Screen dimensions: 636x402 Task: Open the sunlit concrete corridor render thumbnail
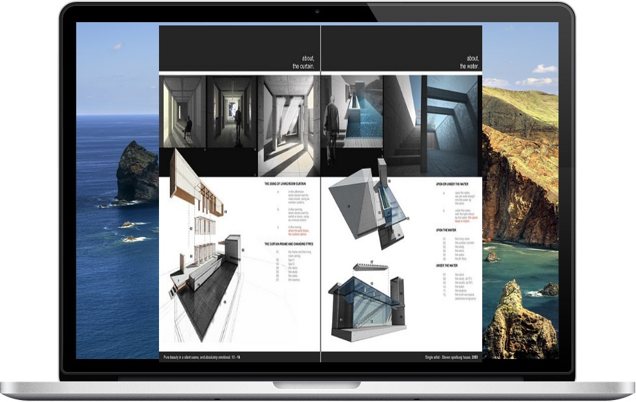point(289,126)
